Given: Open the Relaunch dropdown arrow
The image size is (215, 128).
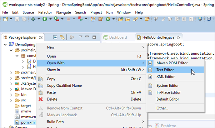Looking at the screenshot, I should point(86,19).
